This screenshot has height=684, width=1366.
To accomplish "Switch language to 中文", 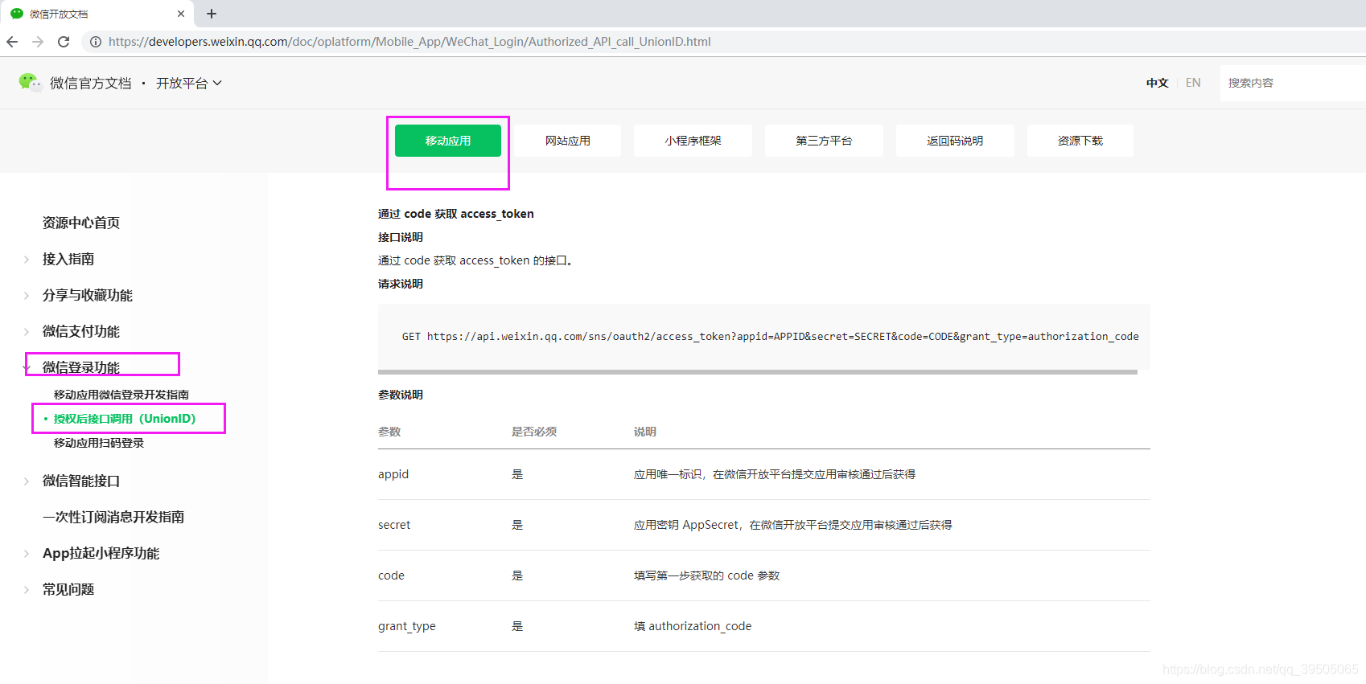I will (1157, 83).
